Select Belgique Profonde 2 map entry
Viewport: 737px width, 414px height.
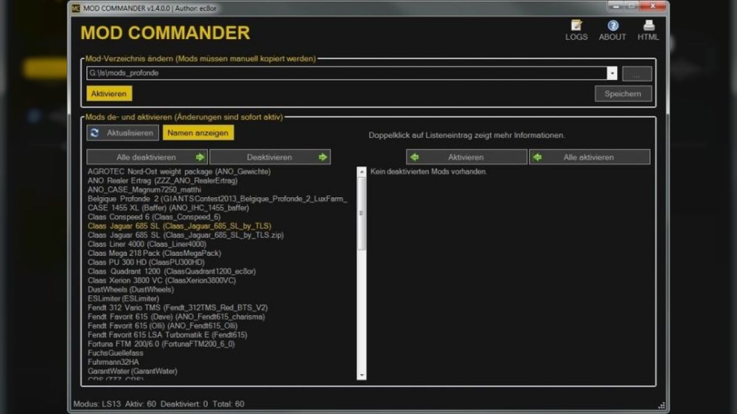217,199
